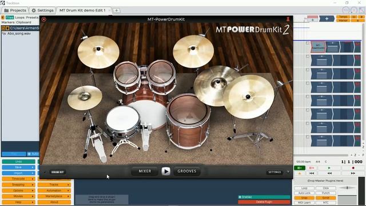Expand the Timecode menu

18,179
